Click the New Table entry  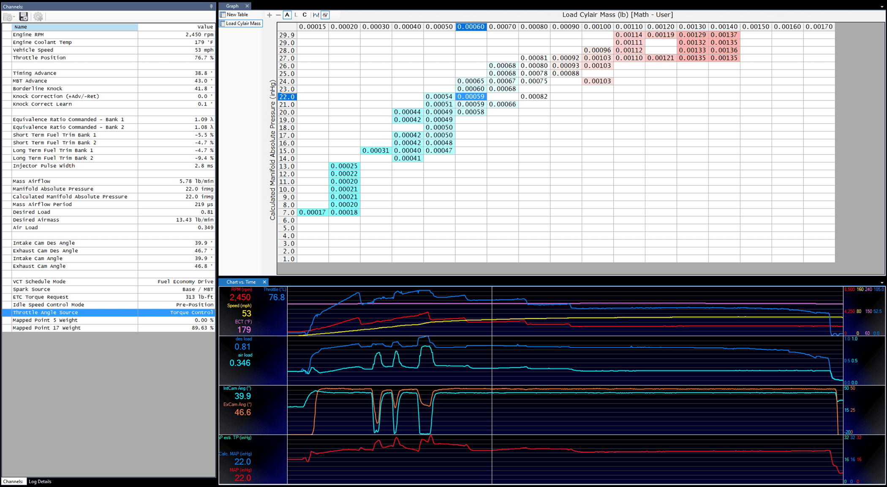click(234, 14)
